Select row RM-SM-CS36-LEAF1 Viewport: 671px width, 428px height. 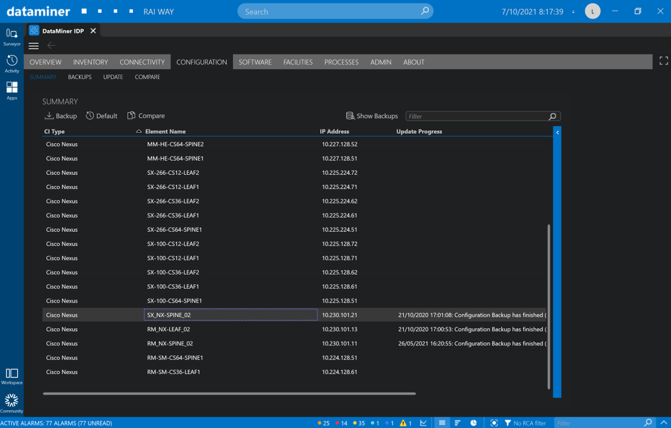coord(295,372)
